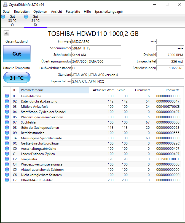Viewport: 185px width, 223px height.
Task: Select the Temperatur parameter name
Action: [29, 159]
